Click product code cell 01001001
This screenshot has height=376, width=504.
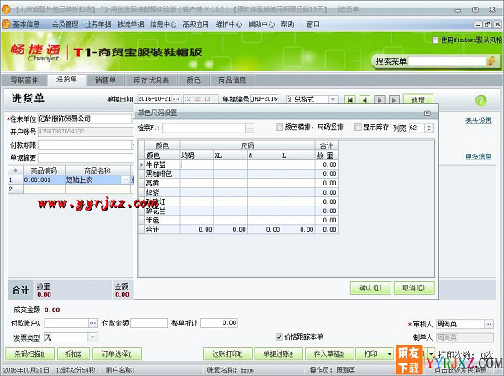(x=44, y=180)
